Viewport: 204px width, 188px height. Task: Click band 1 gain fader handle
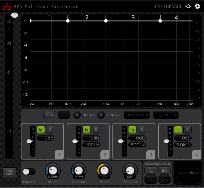tap(29, 141)
